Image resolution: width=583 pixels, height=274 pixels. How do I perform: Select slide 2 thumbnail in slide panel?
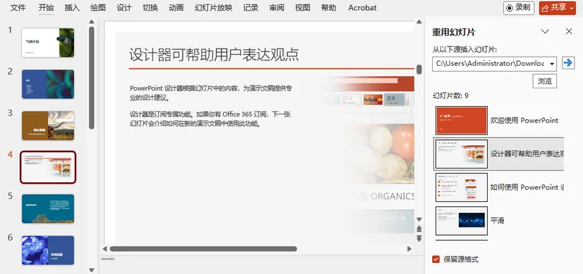(x=48, y=84)
